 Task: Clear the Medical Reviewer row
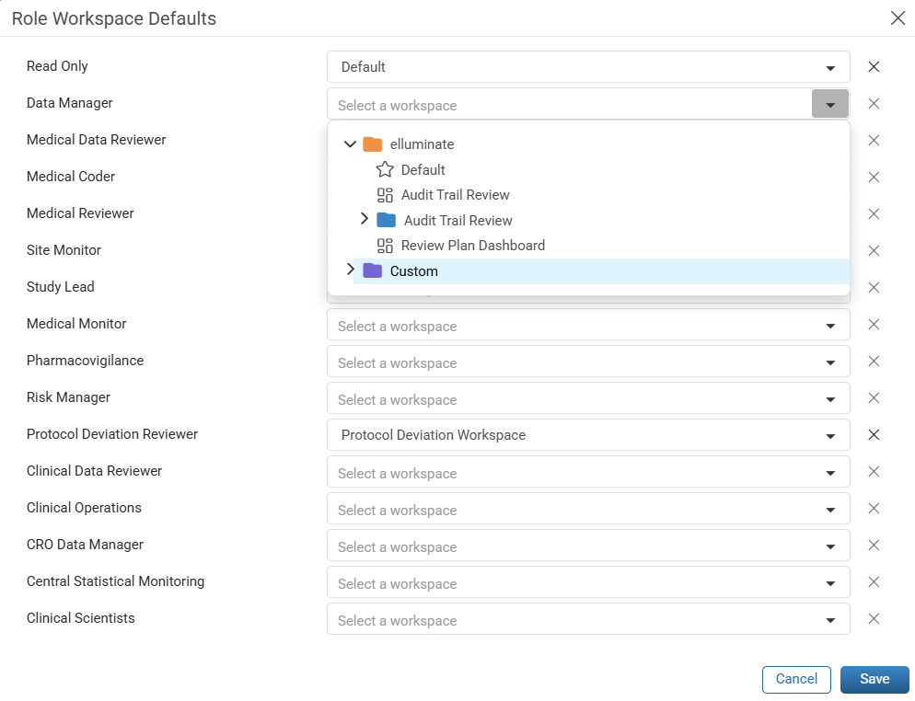click(x=873, y=213)
